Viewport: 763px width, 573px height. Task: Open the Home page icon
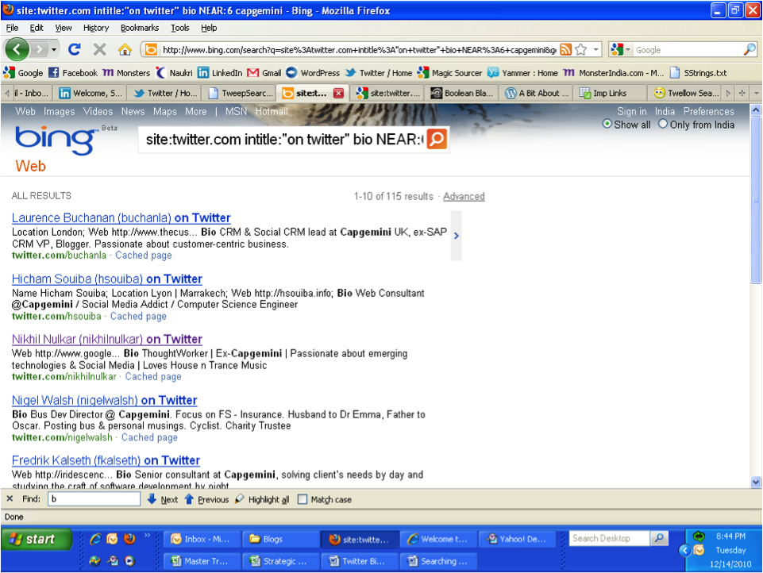pos(125,49)
